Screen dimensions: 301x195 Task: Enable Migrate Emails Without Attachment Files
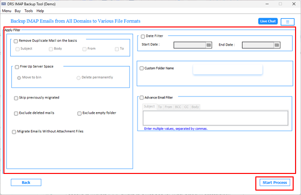tap(14, 132)
